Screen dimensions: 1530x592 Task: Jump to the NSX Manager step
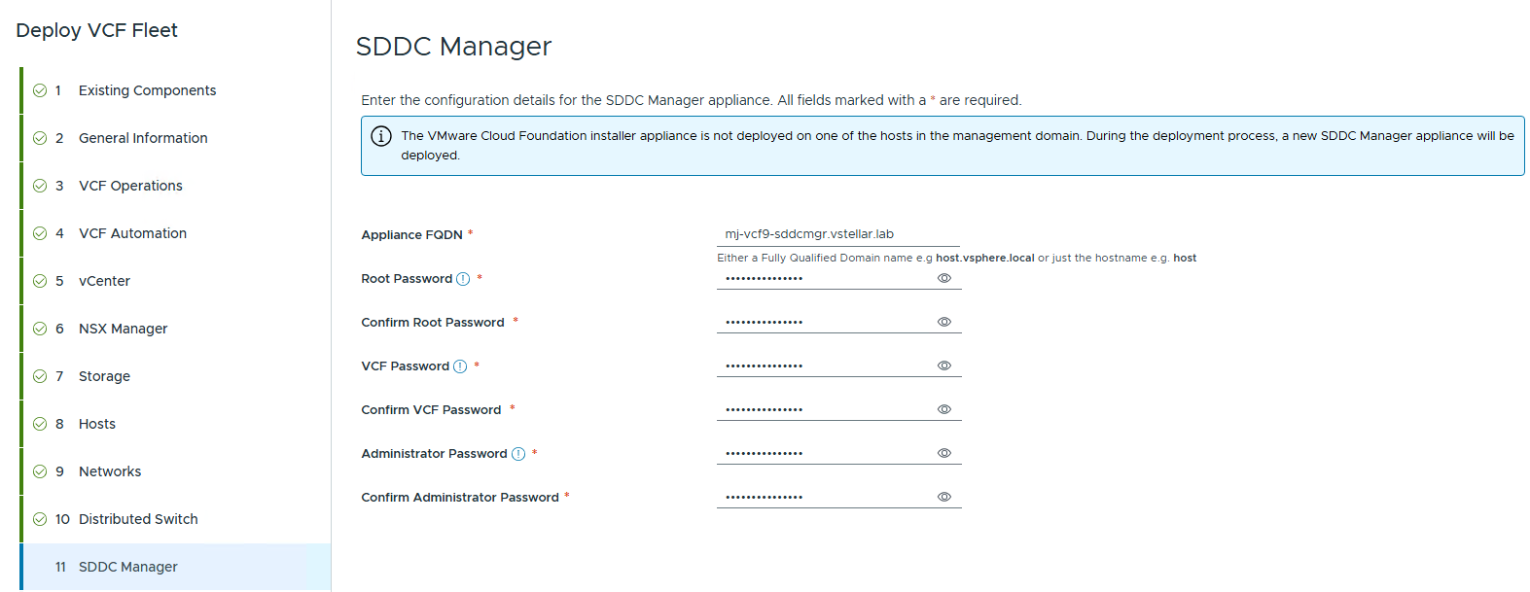123,329
